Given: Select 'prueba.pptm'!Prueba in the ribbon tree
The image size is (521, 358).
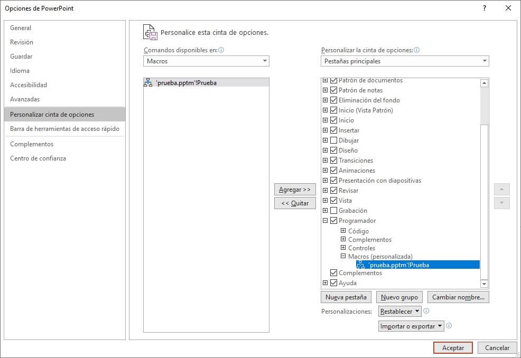Looking at the screenshot, I should [x=399, y=265].
